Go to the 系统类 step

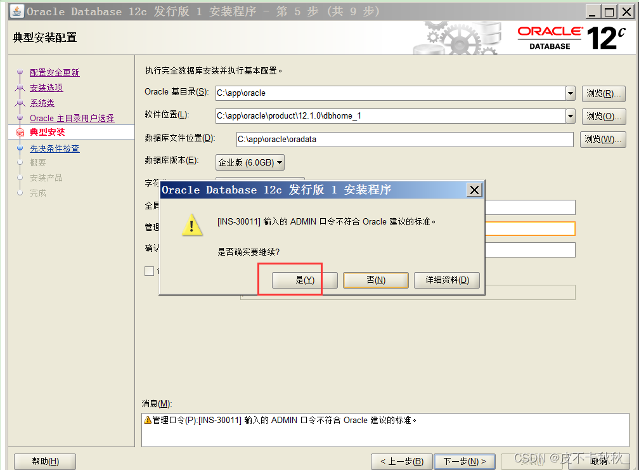pos(42,103)
